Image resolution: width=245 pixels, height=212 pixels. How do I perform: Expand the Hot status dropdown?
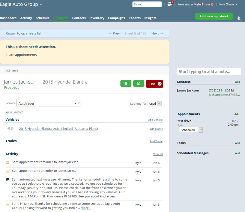[x=160, y=84]
